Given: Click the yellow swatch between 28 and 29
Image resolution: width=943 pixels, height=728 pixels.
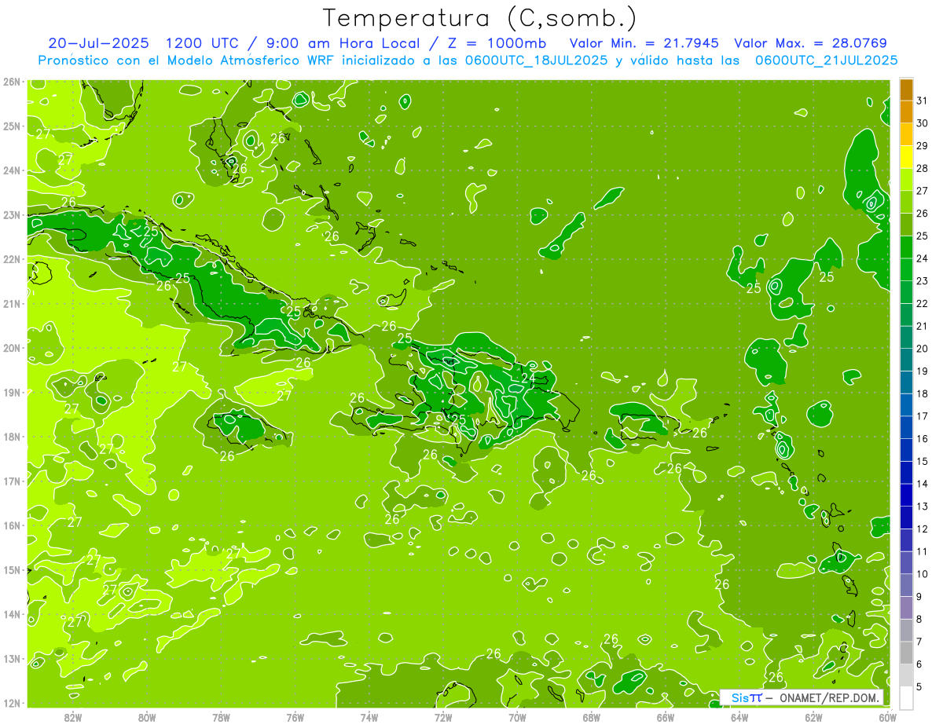Looking at the screenshot, I should pos(906,157).
